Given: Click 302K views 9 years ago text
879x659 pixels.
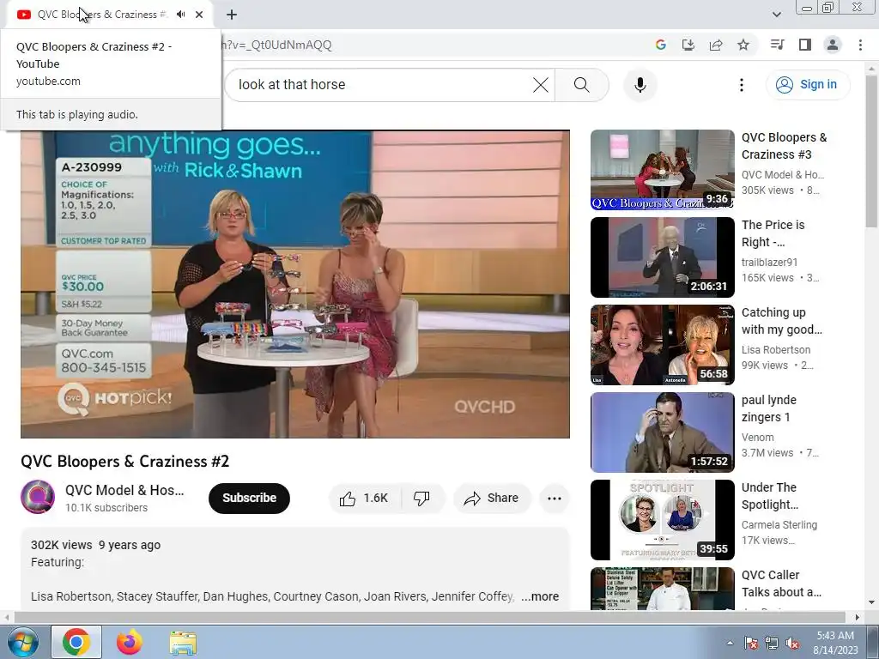Looking at the screenshot, I should (x=96, y=545).
